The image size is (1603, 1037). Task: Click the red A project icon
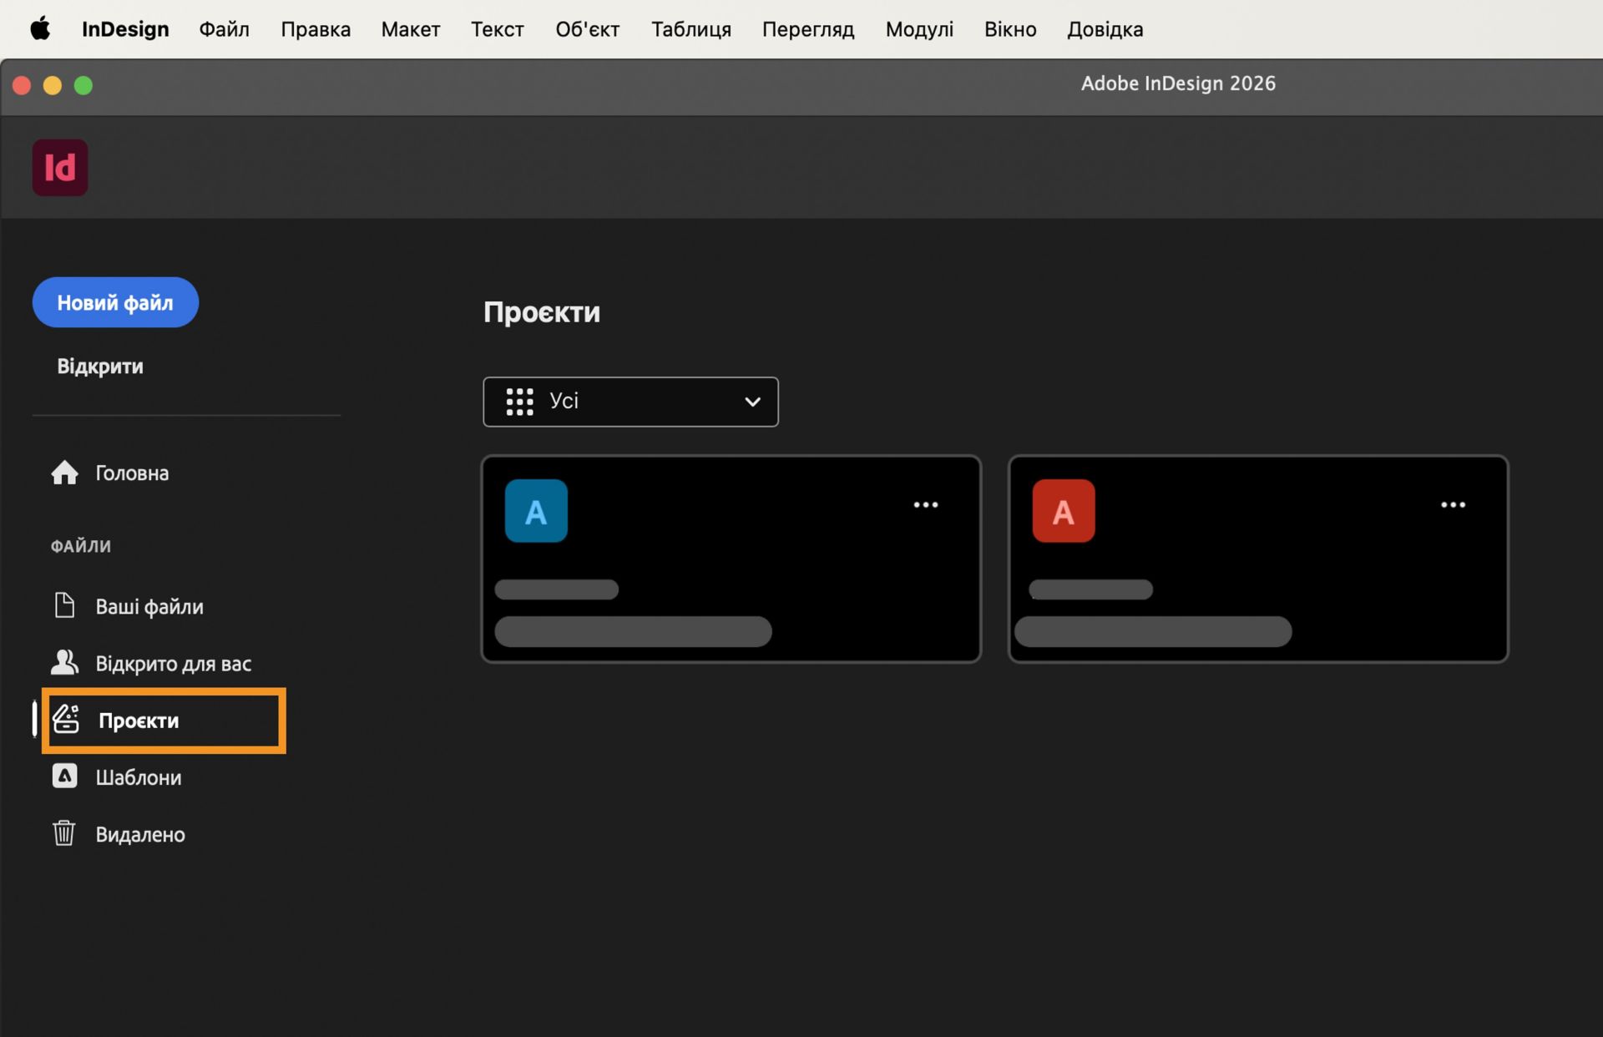pyautogui.click(x=1063, y=511)
